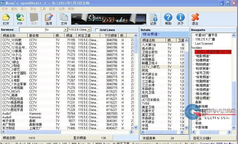
Task: Click the Bouquets tree scroll-down arrow
Action: coord(234,128)
